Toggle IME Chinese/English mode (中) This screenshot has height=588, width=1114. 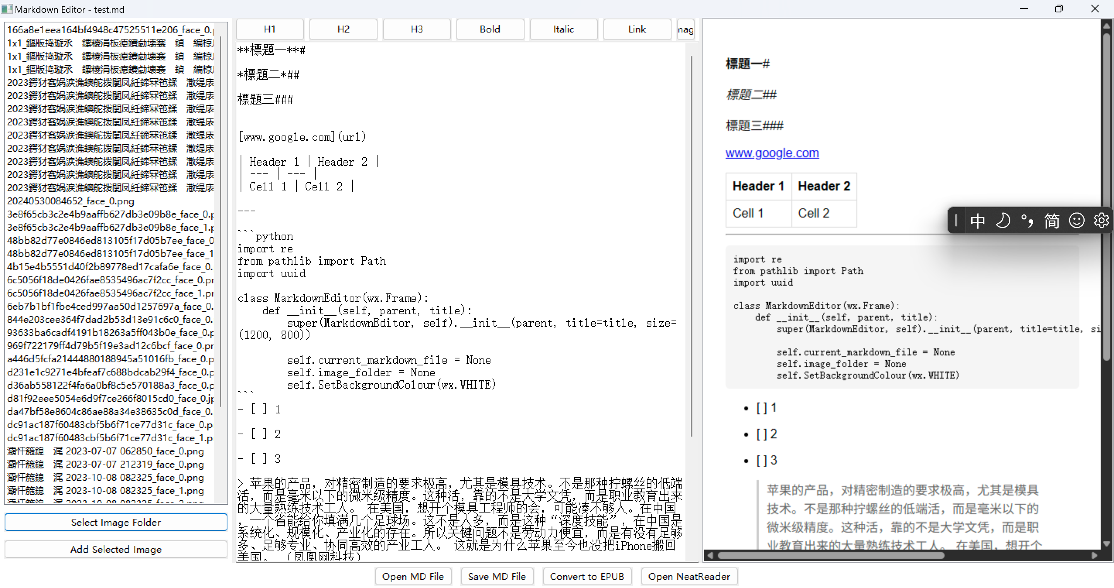tap(977, 221)
